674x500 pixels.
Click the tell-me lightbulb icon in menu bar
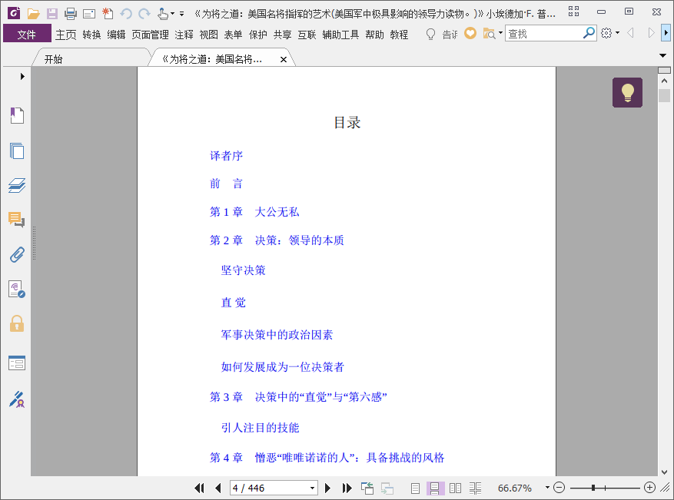point(430,34)
